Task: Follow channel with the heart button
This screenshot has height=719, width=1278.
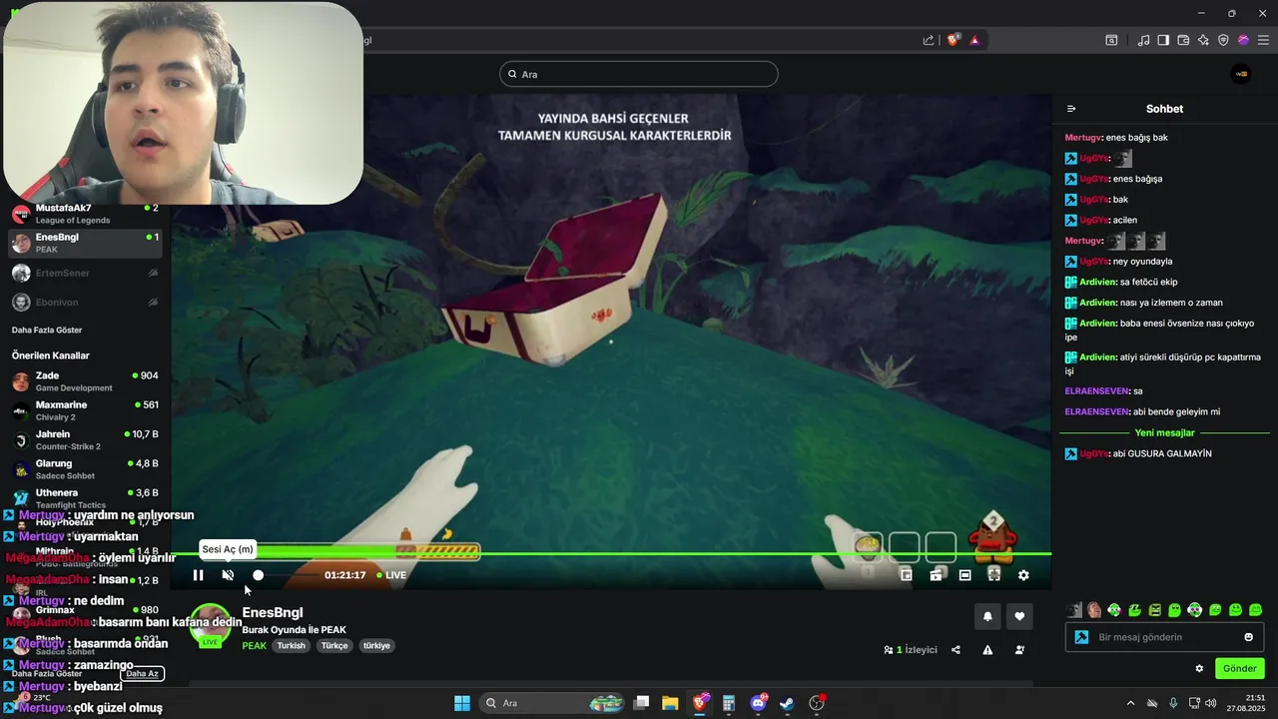Action: click(1019, 616)
